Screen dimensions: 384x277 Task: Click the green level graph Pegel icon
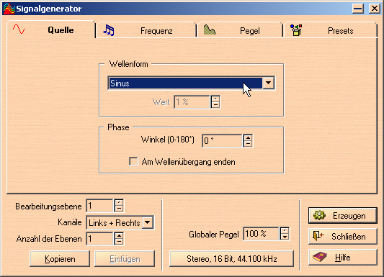pos(210,29)
